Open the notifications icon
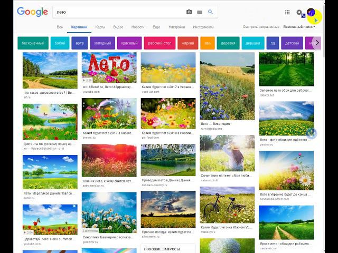This screenshot has width=338, height=253. [x=299, y=12]
